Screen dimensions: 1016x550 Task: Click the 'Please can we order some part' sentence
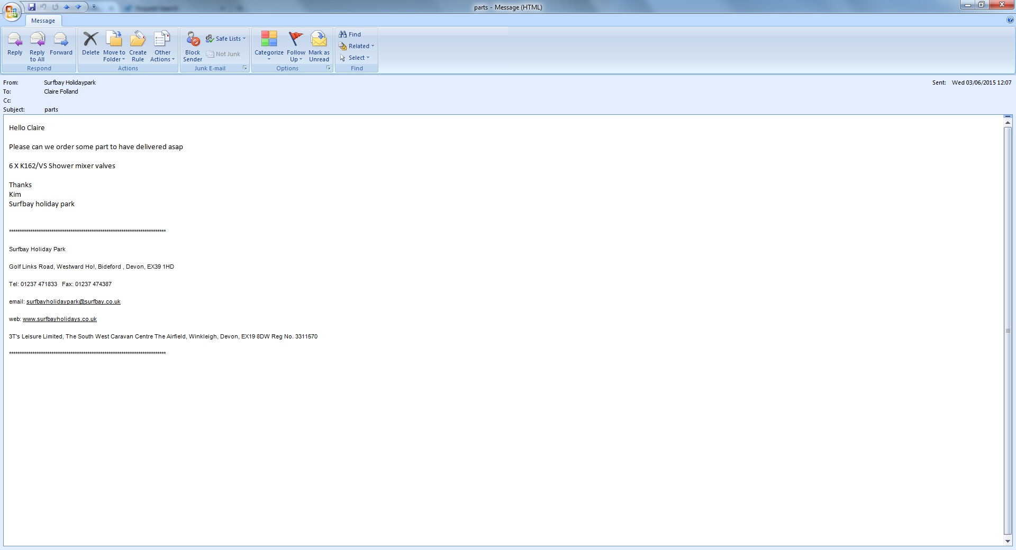pos(96,146)
